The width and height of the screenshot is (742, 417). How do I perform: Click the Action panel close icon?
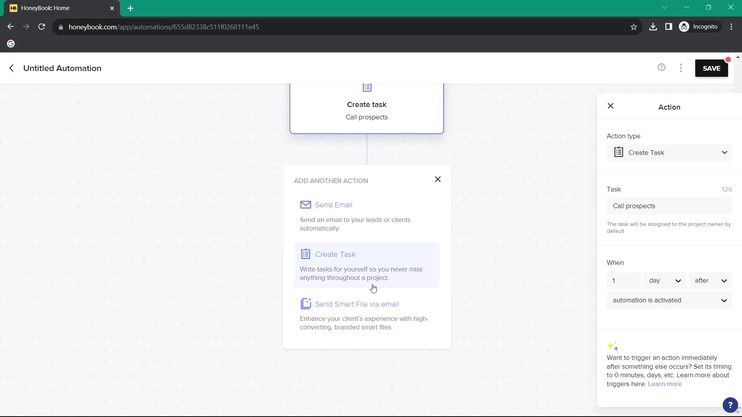coord(611,106)
